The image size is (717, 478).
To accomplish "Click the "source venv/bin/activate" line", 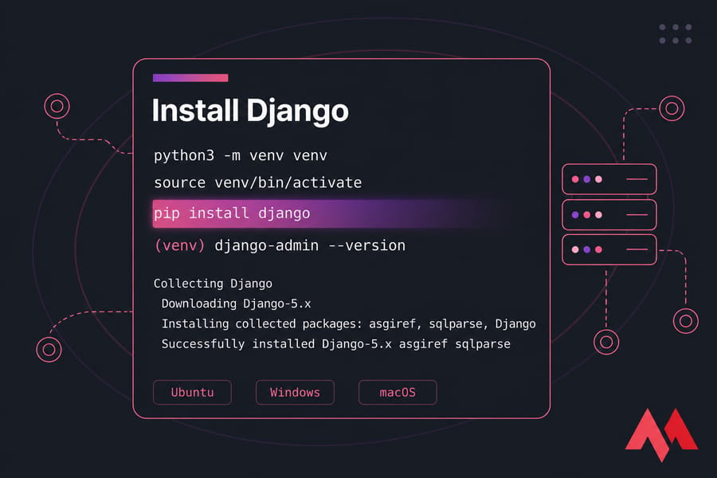I will click(258, 183).
